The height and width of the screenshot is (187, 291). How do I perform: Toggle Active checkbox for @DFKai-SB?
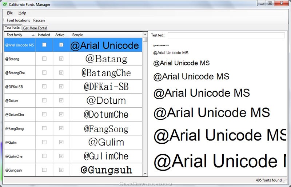click(61, 87)
